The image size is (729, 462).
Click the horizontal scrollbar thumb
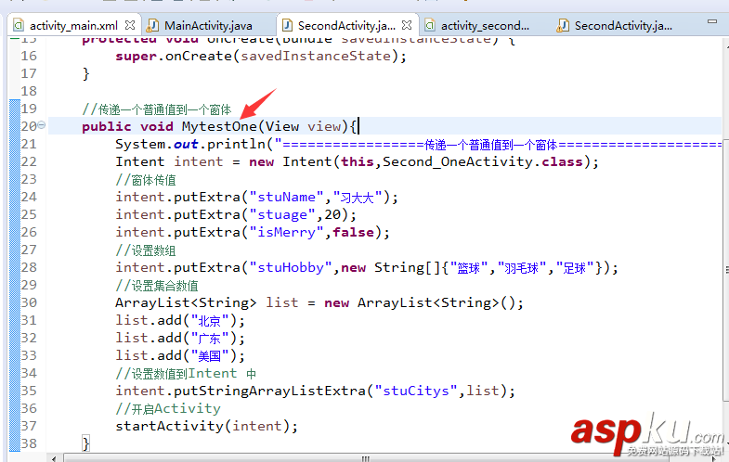pyautogui.click(x=366, y=458)
